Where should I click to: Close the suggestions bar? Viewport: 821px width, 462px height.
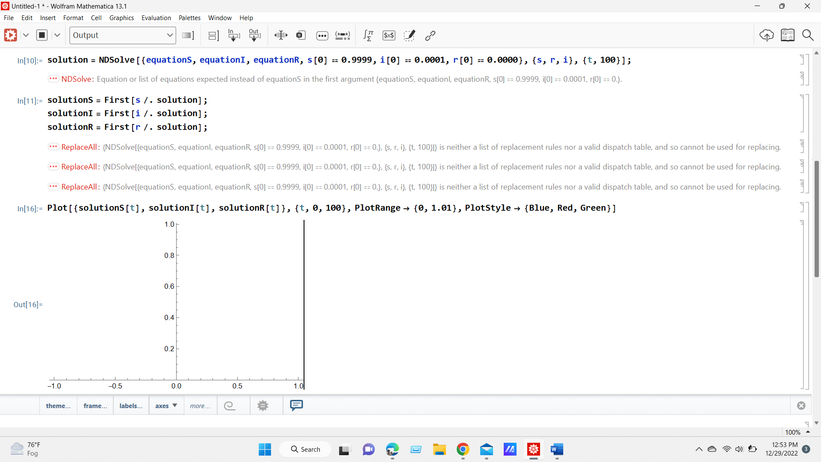[x=801, y=406]
